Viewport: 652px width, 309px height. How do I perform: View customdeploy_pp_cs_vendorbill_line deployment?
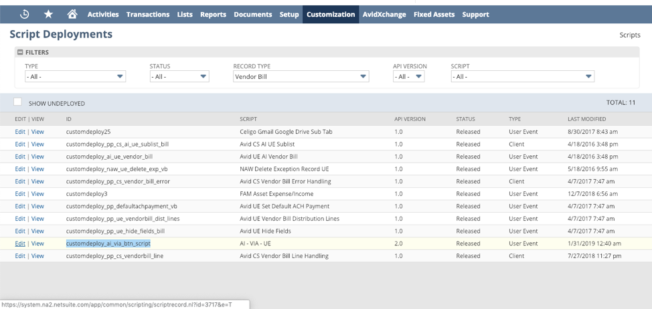[x=37, y=256]
